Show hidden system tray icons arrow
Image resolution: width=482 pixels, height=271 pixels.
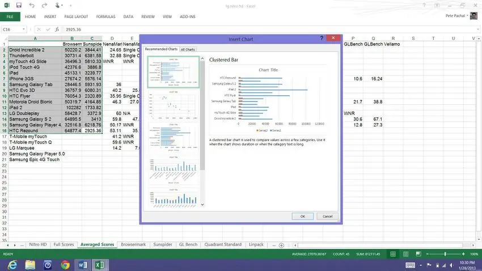click(x=421, y=265)
